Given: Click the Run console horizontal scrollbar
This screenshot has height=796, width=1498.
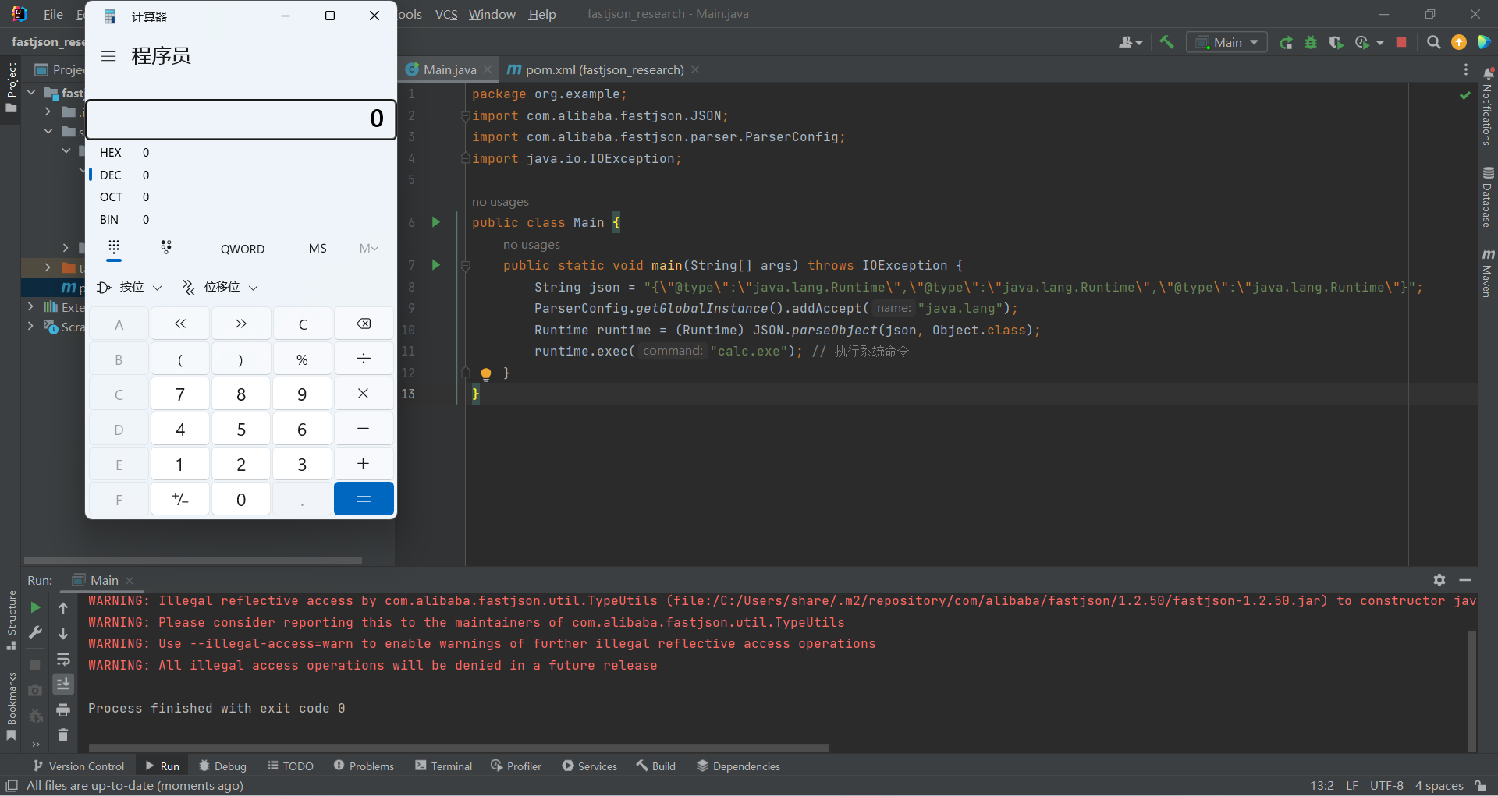Looking at the screenshot, I should (459, 748).
